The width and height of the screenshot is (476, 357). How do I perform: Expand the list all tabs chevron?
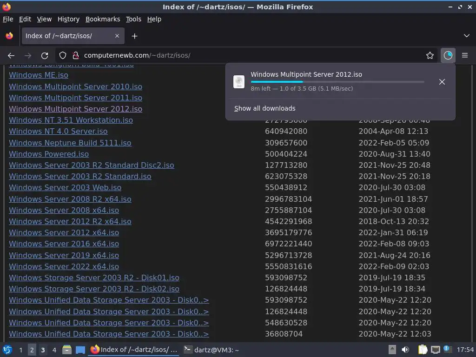tap(467, 36)
